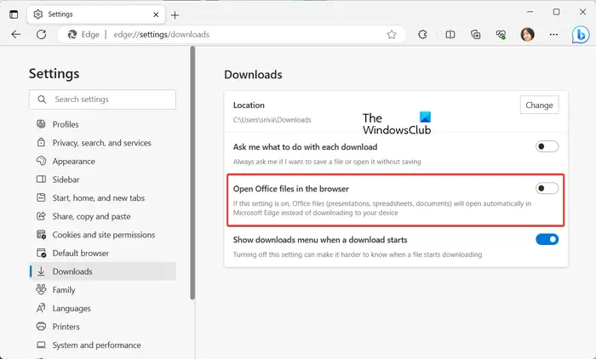This screenshot has height=359, width=596.
Task: Change the download location
Action: pyautogui.click(x=539, y=105)
